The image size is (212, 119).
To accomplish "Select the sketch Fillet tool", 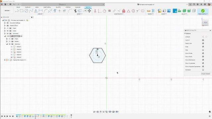I will coord(70,11).
